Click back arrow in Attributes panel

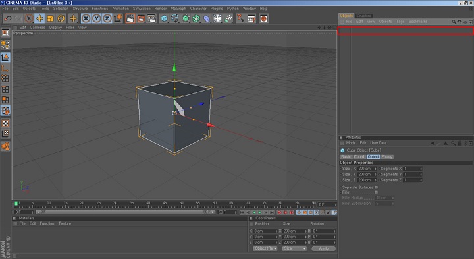click(433, 144)
